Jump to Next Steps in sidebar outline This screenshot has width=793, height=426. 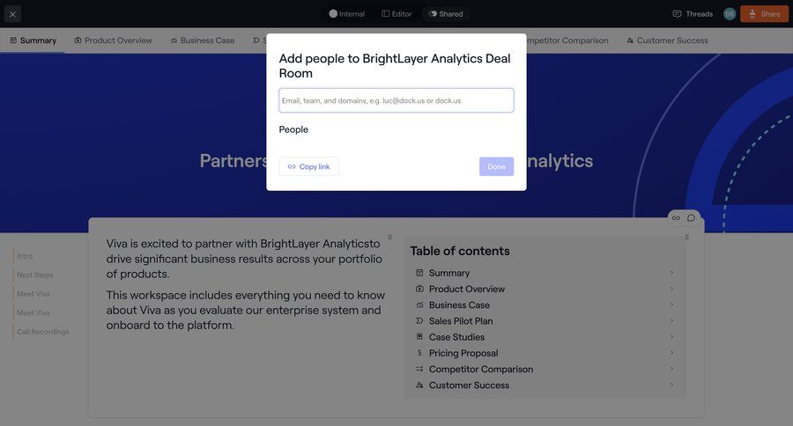pyautogui.click(x=35, y=275)
